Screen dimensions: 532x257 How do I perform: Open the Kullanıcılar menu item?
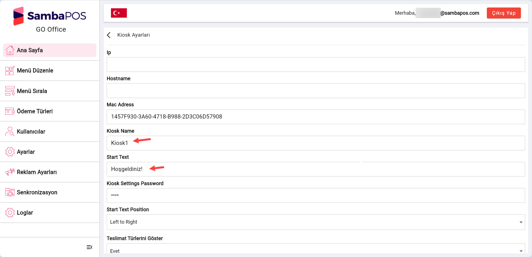pyautogui.click(x=31, y=131)
